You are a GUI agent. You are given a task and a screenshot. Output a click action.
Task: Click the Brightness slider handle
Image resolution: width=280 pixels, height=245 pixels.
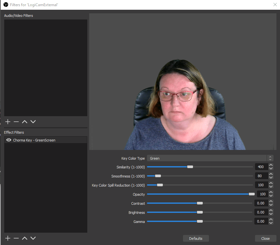200,212
